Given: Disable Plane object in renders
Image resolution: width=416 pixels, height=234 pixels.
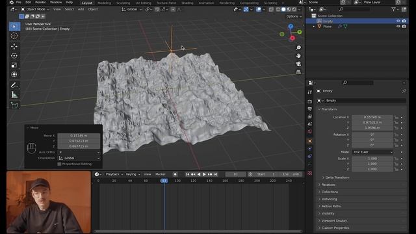Looking at the screenshot, I should coord(404,26).
